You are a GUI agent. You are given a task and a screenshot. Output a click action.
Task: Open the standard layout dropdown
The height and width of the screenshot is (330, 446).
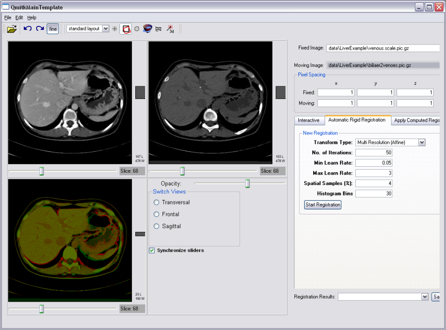(105, 29)
